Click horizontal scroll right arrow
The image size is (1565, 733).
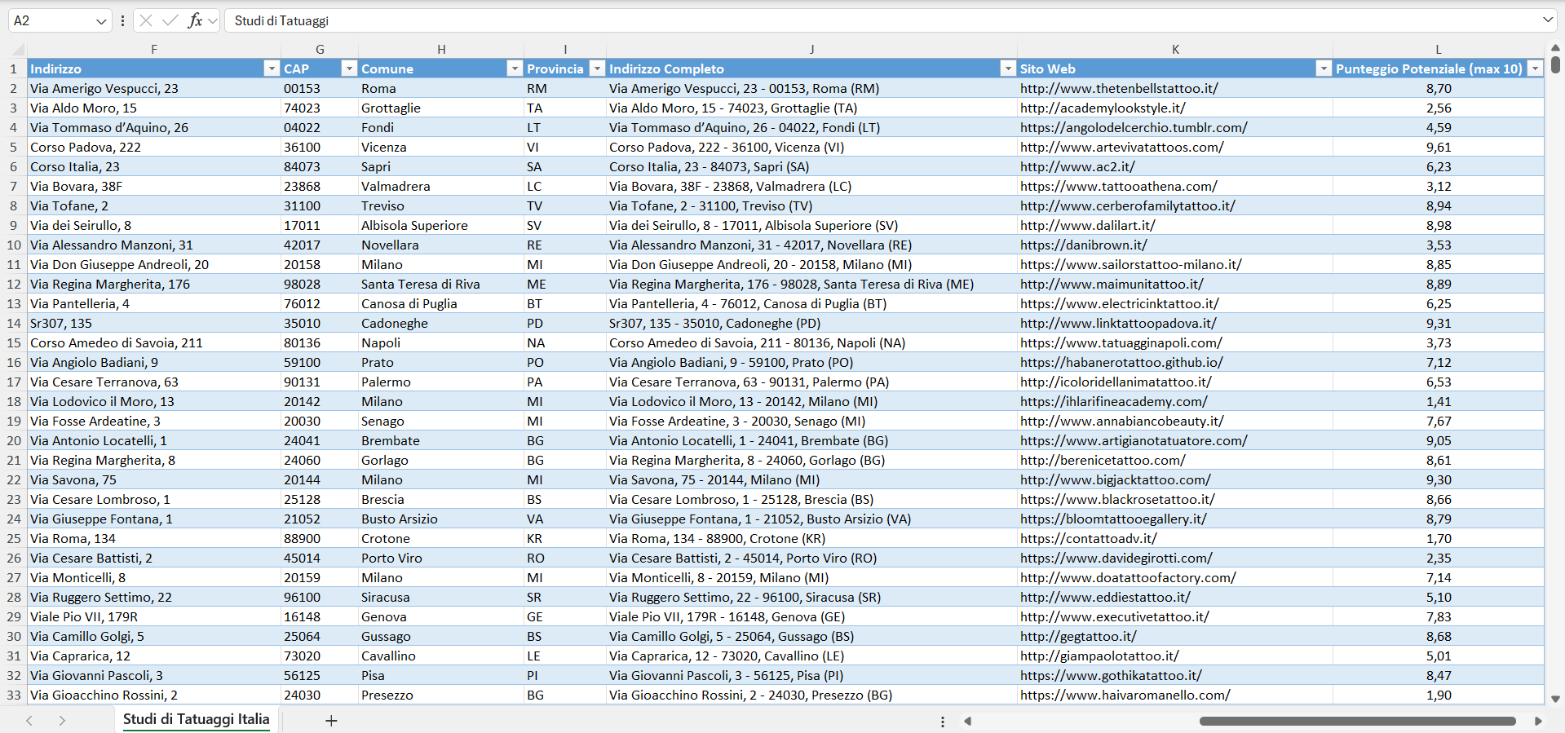point(1538,721)
